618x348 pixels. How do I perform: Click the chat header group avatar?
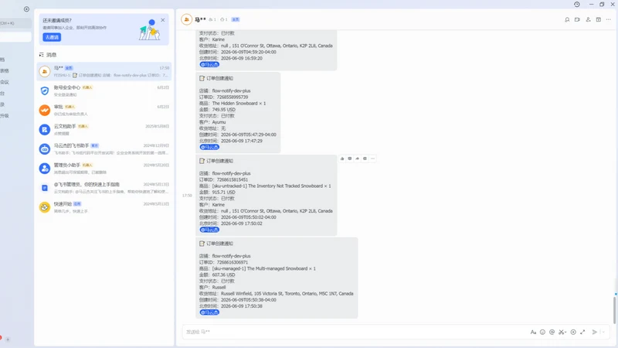tap(187, 19)
